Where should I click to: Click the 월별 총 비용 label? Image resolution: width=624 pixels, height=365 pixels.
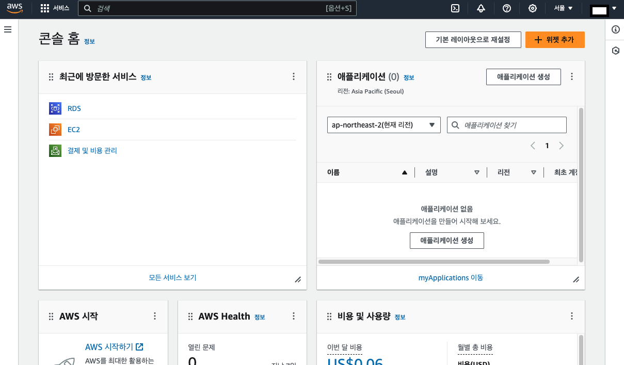tap(475, 347)
